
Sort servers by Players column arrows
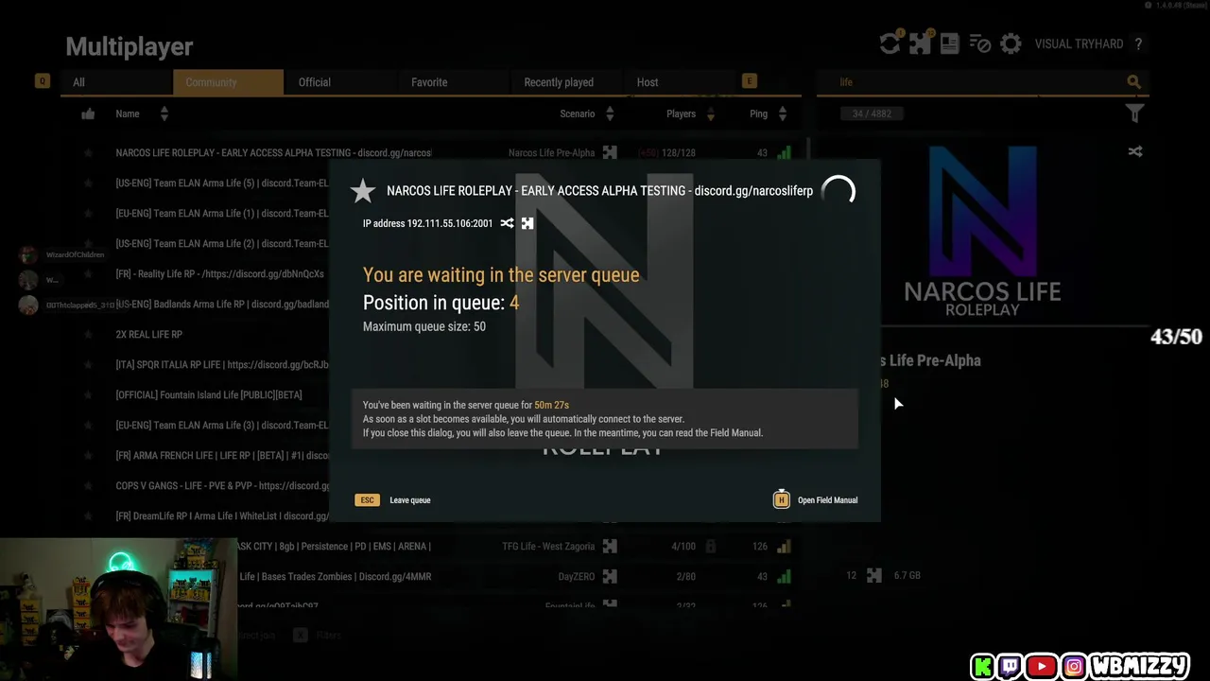(x=711, y=113)
